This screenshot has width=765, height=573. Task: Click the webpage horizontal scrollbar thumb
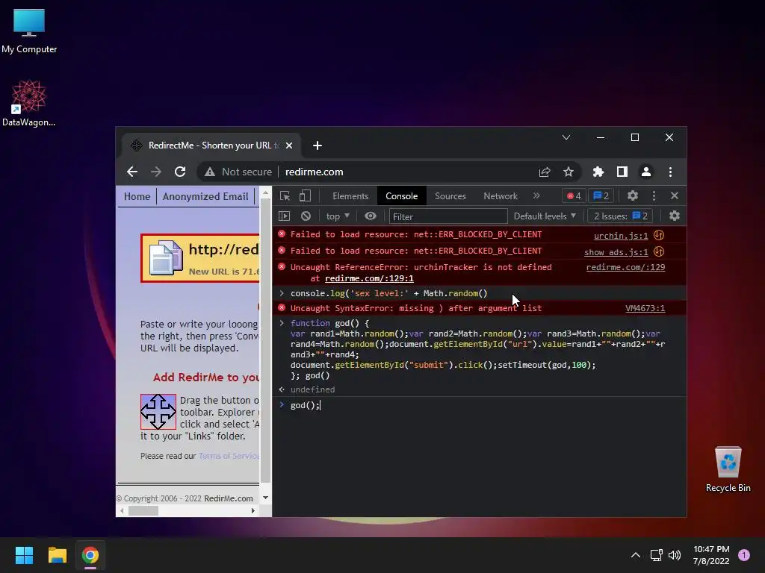143,510
